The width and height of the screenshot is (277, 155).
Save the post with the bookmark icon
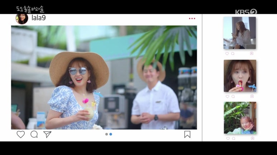tap(187, 134)
